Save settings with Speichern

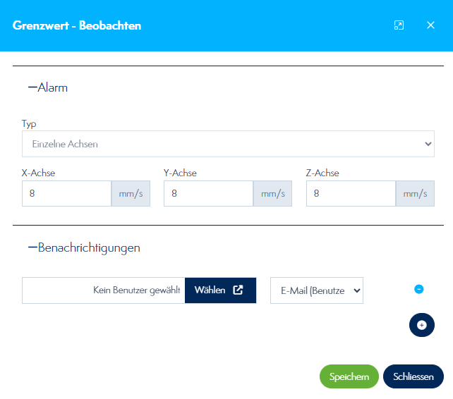coord(349,377)
